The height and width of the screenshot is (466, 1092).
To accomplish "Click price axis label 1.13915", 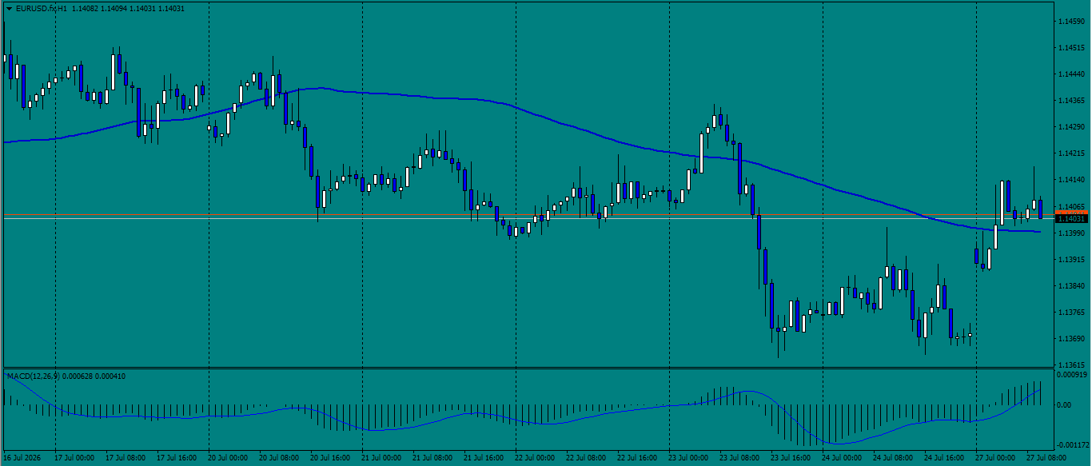I will pos(1070,260).
